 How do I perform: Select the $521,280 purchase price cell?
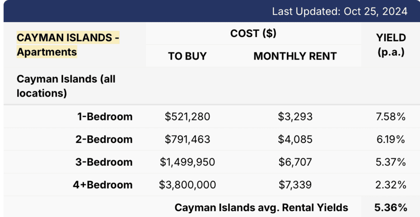click(x=187, y=117)
